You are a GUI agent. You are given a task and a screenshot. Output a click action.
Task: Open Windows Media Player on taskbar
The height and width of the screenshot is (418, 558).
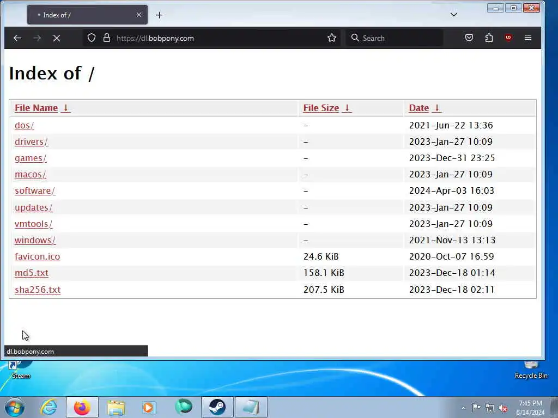click(149, 407)
